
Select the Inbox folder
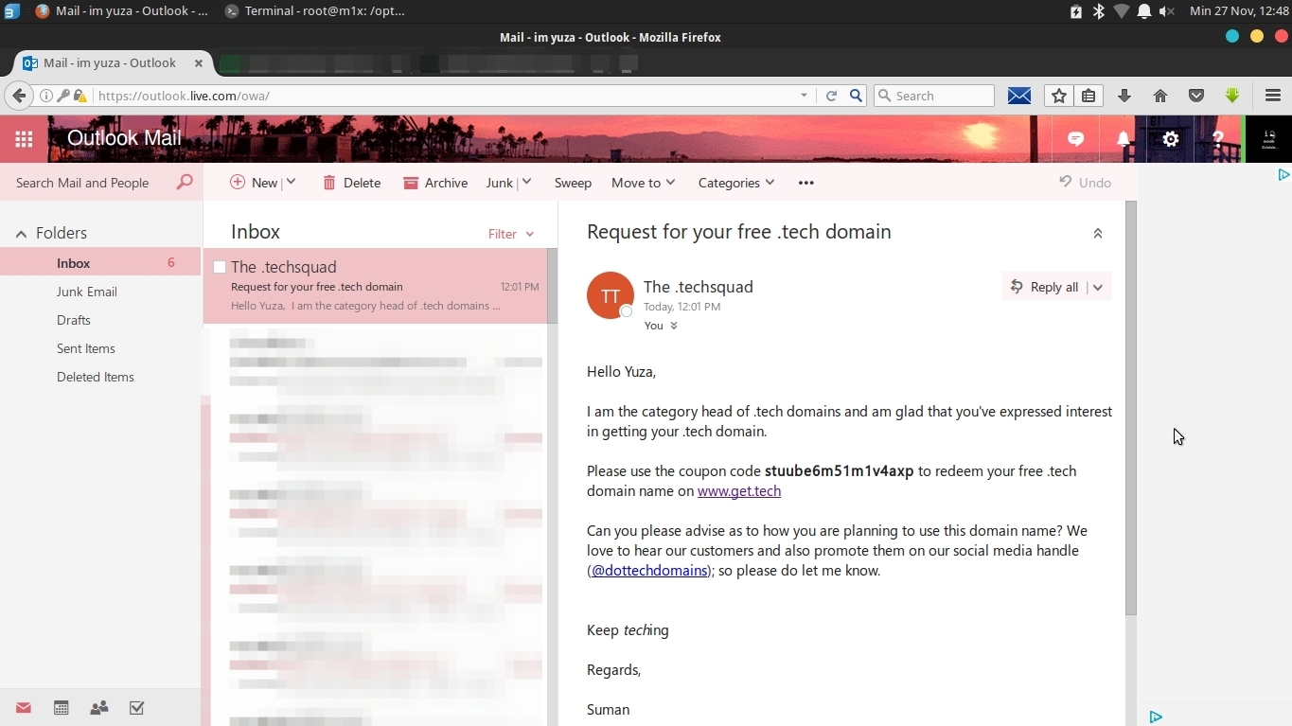pos(100,263)
